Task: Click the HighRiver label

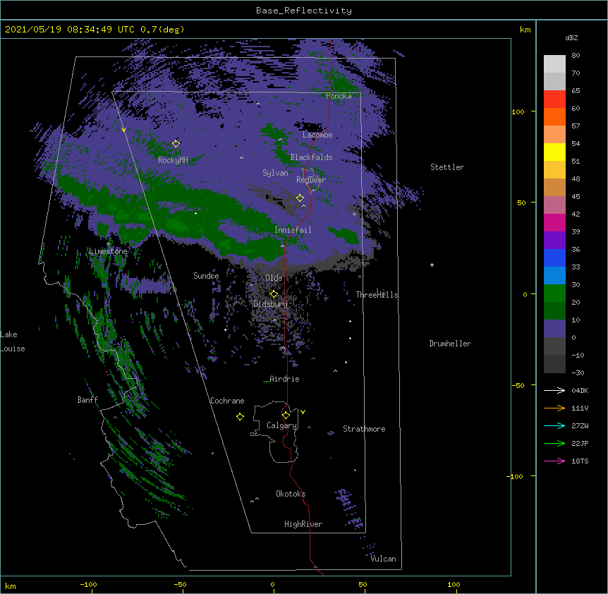Action: coord(303,524)
